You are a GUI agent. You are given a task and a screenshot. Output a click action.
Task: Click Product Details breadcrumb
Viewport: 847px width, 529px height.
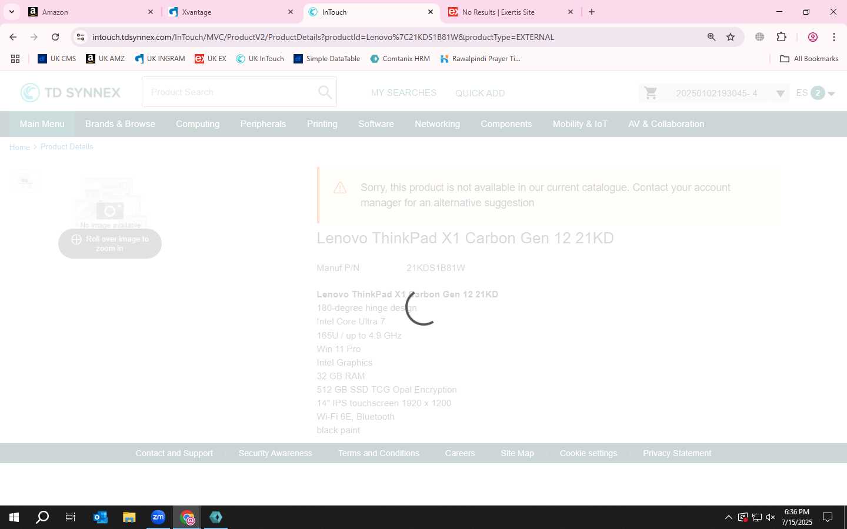click(x=66, y=147)
